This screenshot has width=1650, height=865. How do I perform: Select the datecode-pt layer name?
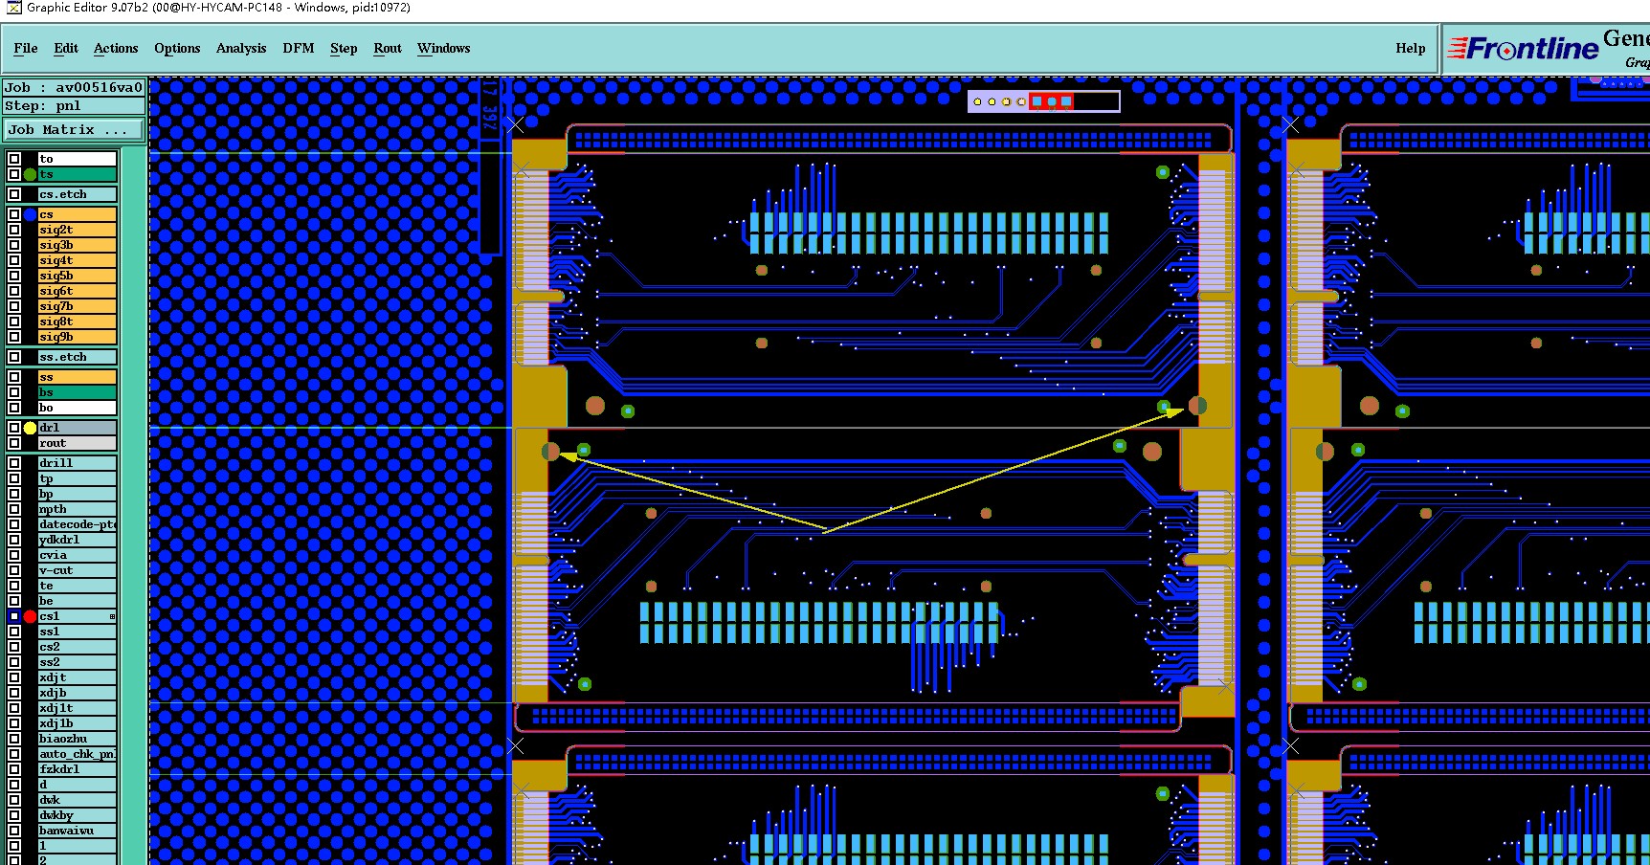pos(77,524)
